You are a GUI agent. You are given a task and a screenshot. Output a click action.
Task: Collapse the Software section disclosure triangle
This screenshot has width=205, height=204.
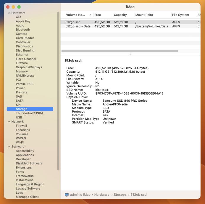click(x=9, y=147)
